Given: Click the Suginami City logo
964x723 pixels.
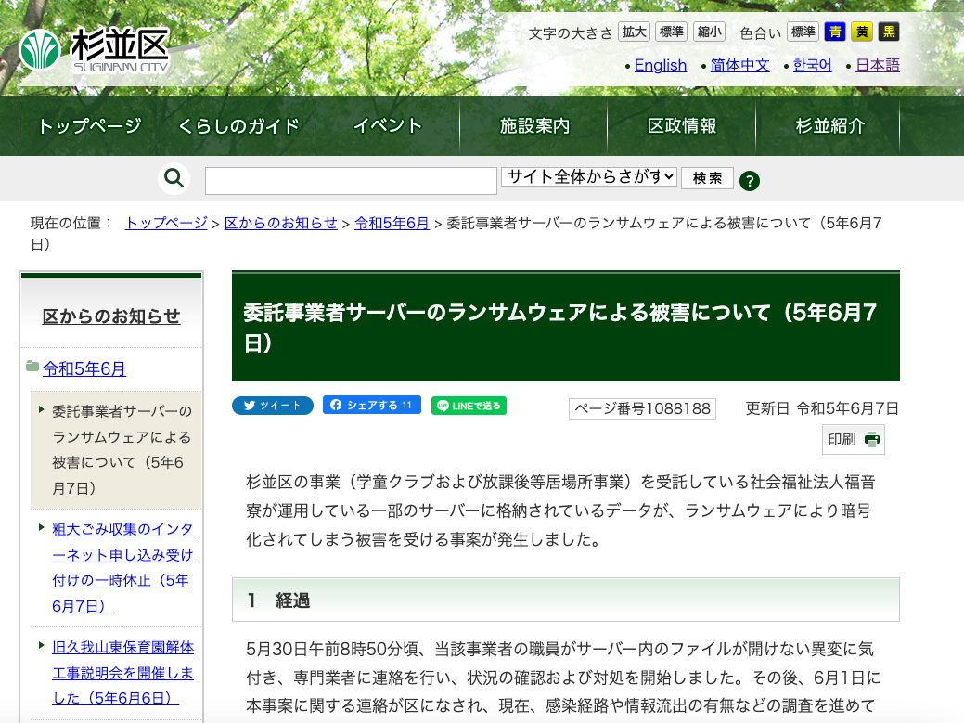Looking at the screenshot, I should coord(94,50).
